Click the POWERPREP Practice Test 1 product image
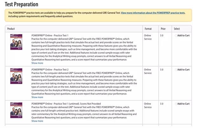The width and height of the screenshot is (198, 128). click(x=16, y=42)
